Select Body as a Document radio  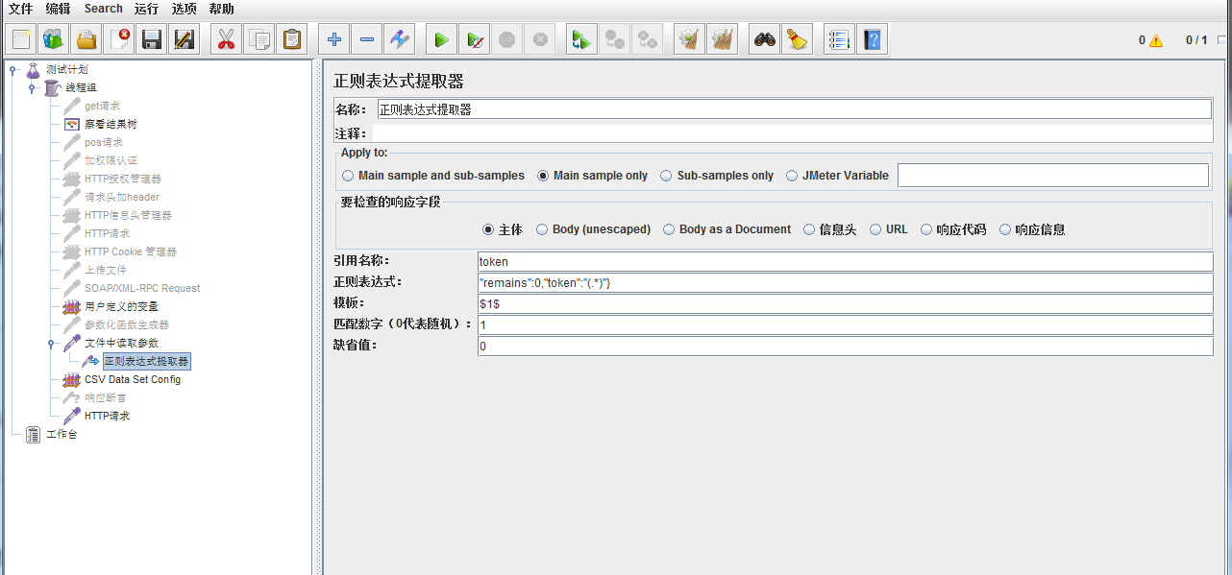(x=669, y=229)
